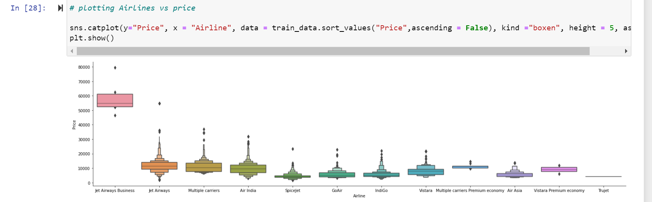Click the 'GoAir' tick label

pos(337,191)
